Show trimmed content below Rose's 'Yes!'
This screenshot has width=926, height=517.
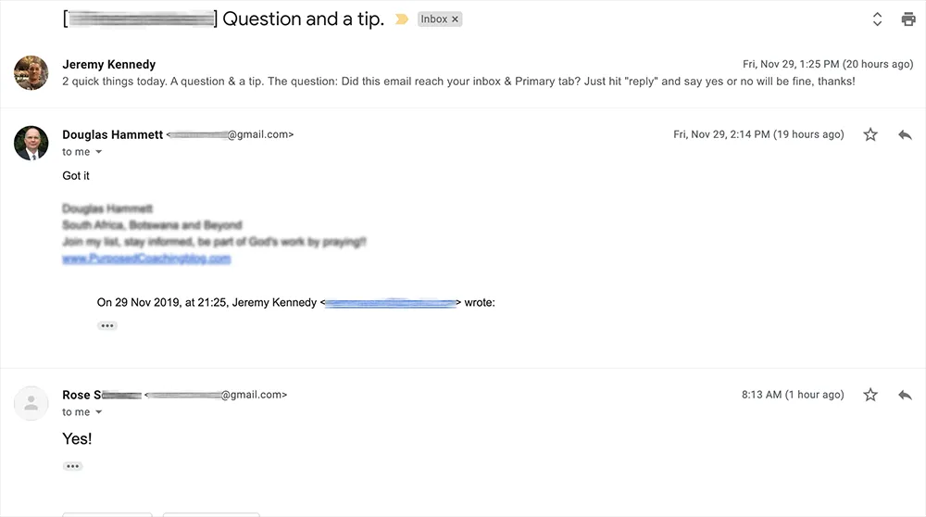73,466
